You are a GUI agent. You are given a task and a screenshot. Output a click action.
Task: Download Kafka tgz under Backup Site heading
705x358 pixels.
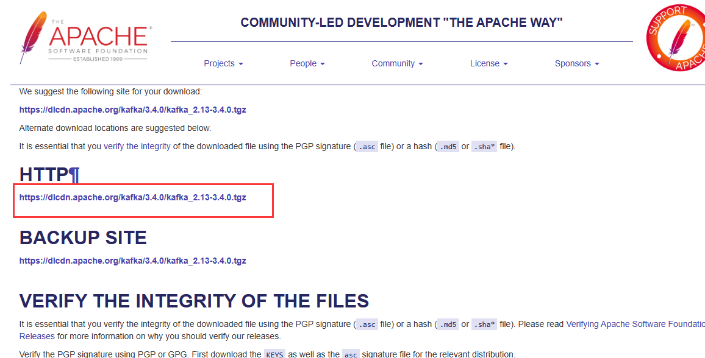[132, 261]
